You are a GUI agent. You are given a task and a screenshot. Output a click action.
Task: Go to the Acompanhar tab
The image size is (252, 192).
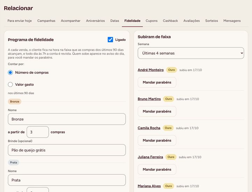pyautogui.click(x=71, y=21)
